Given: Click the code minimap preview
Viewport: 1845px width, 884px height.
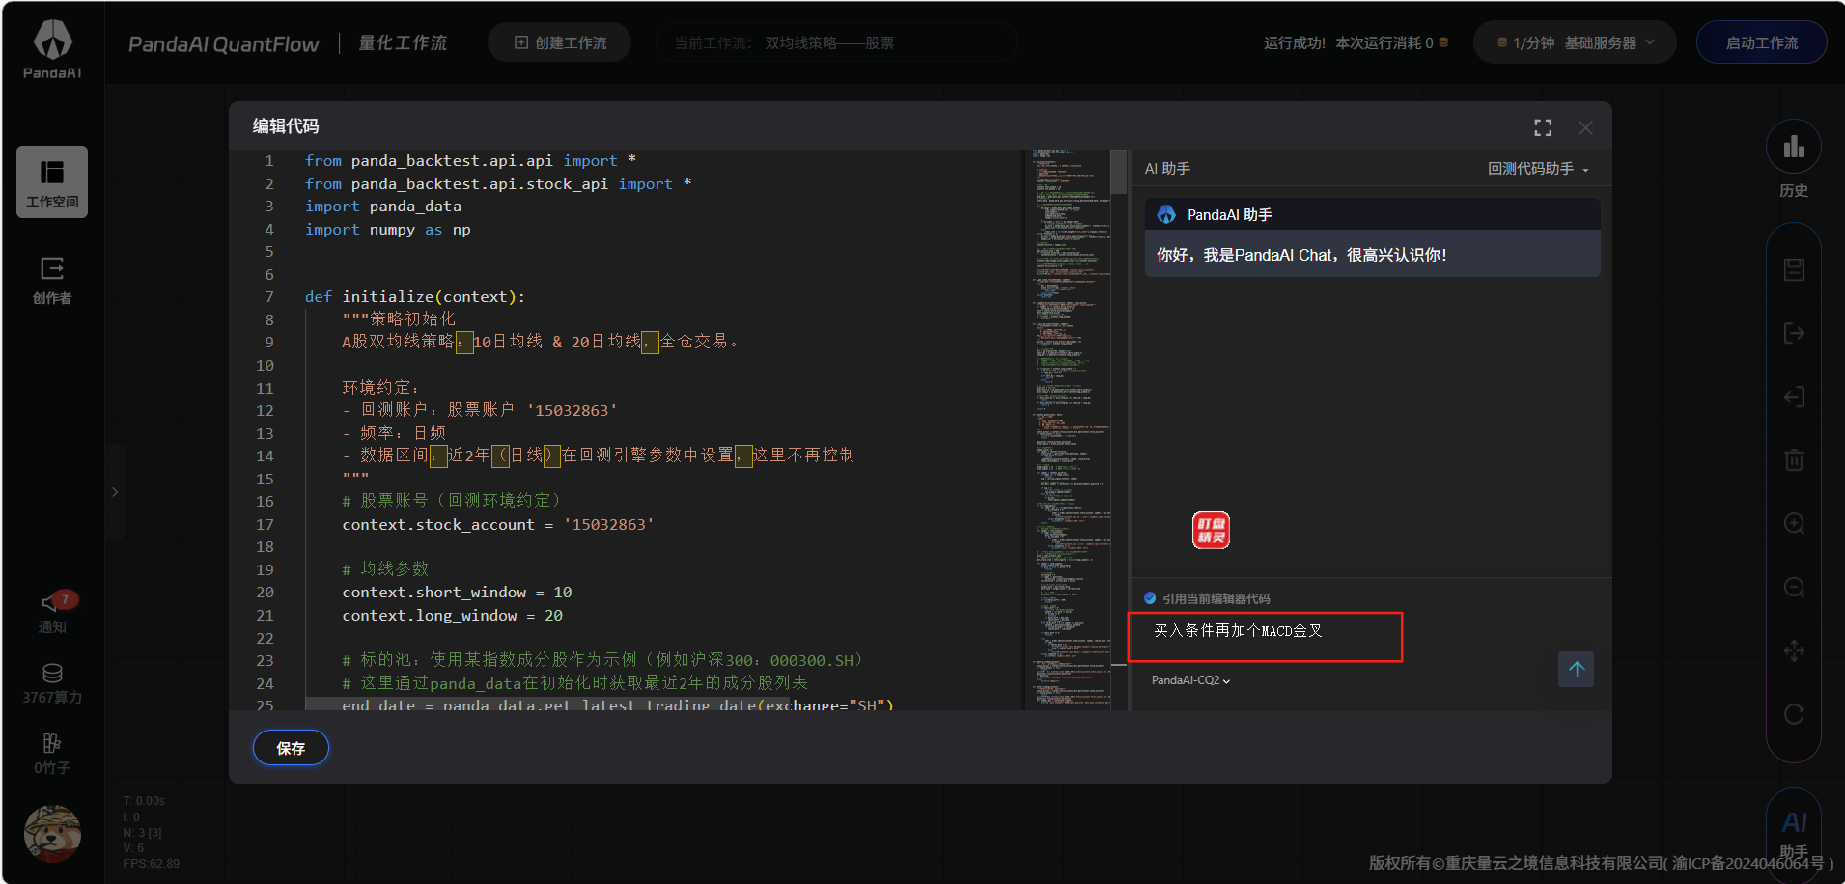Looking at the screenshot, I should (x=1070, y=429).
